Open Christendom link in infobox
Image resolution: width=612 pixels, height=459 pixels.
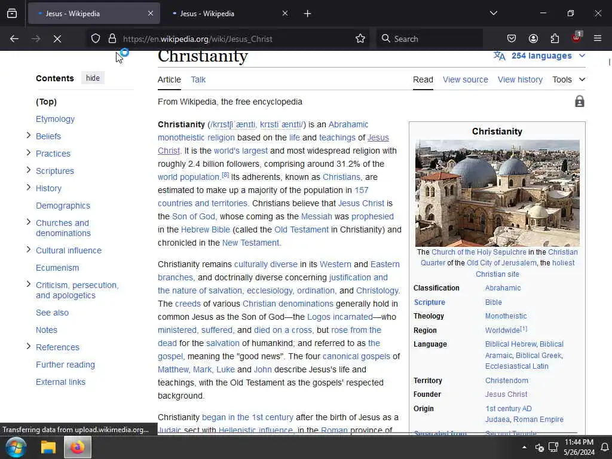507,381
